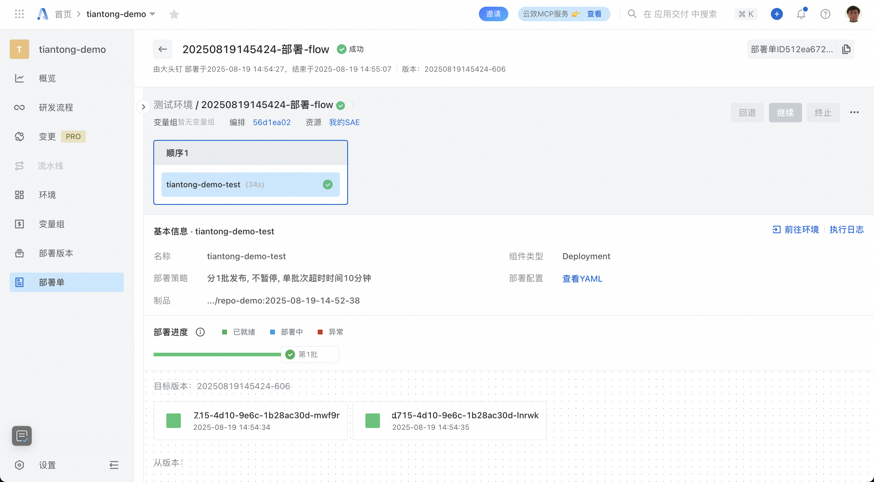Open 研发流程 in the sidebar

point(56,108)
